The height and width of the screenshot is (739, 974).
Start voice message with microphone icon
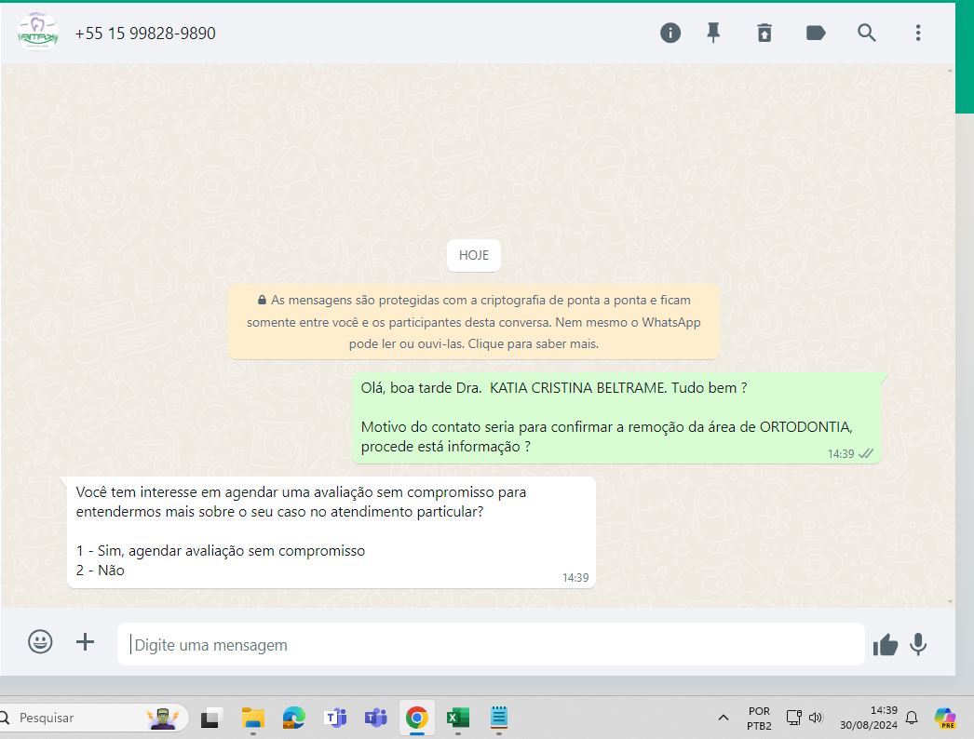918,645
